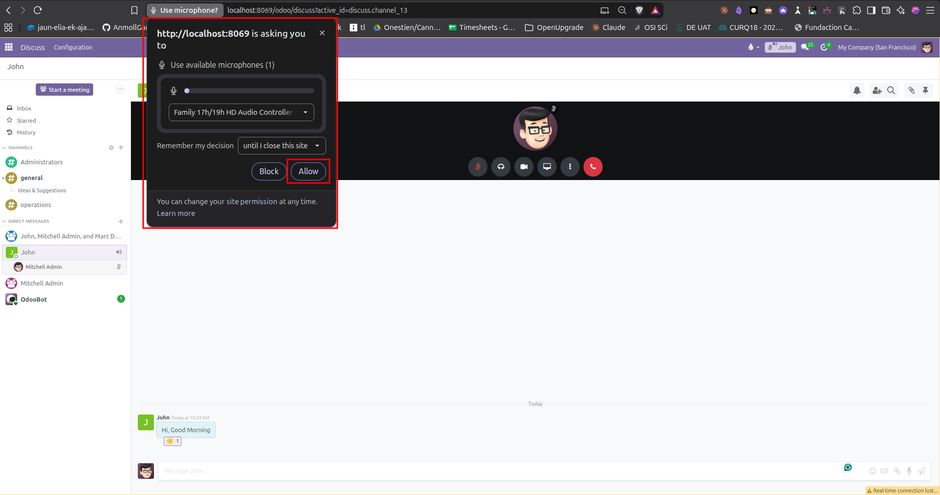This screenshot has width=940, height=495.
Task: Start a new direct message
Action: (x=121, y=221)
